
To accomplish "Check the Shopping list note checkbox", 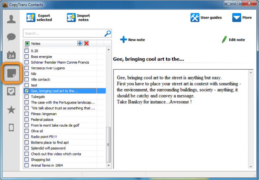I will pos(27,159).
